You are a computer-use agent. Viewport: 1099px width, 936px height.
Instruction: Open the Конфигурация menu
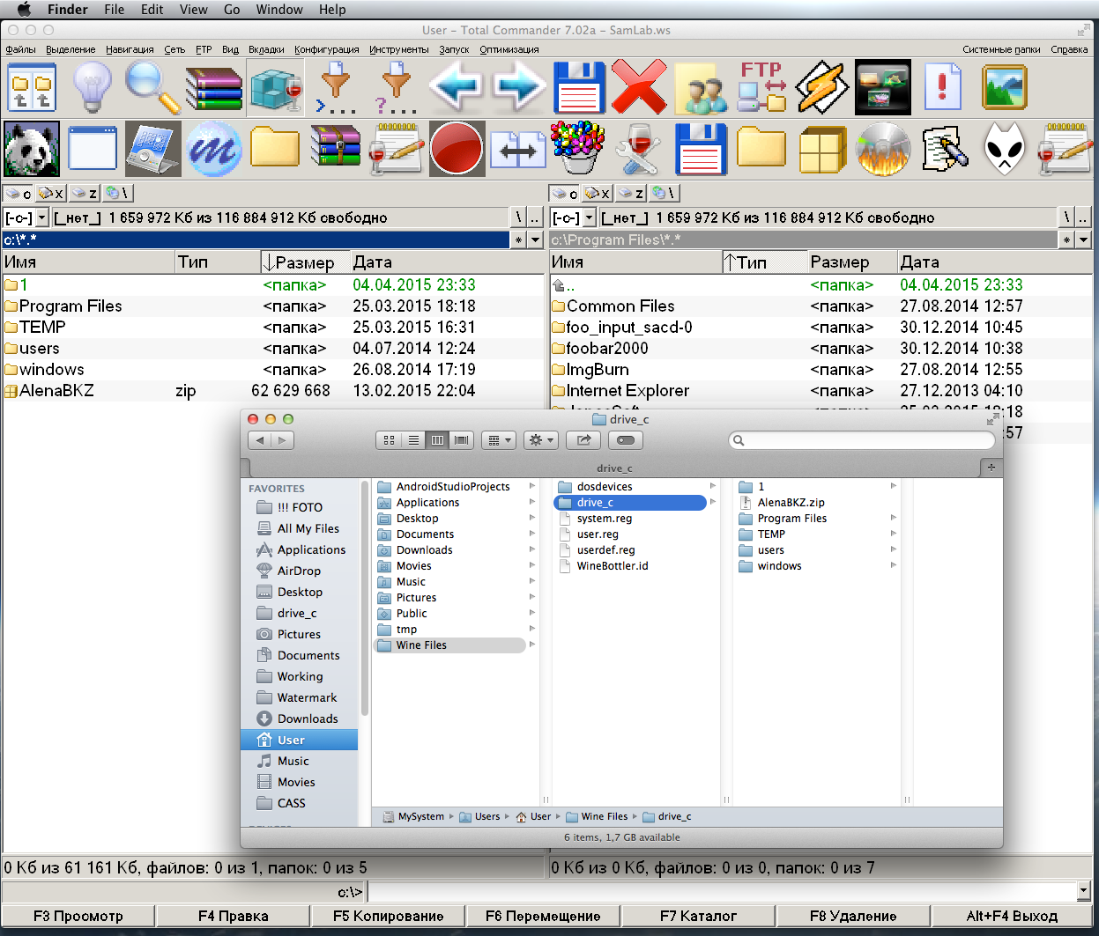326,49
